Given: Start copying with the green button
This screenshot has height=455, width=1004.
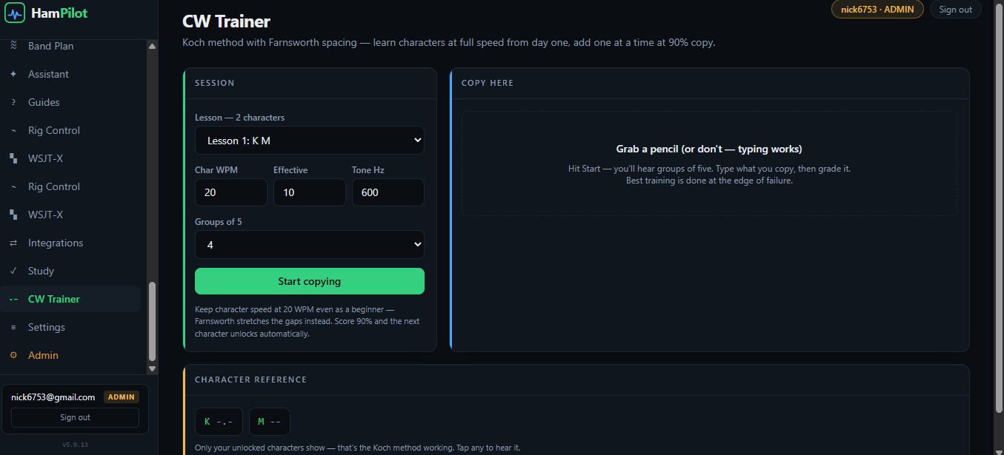Looking at the screenshot, I should point(310,281).
